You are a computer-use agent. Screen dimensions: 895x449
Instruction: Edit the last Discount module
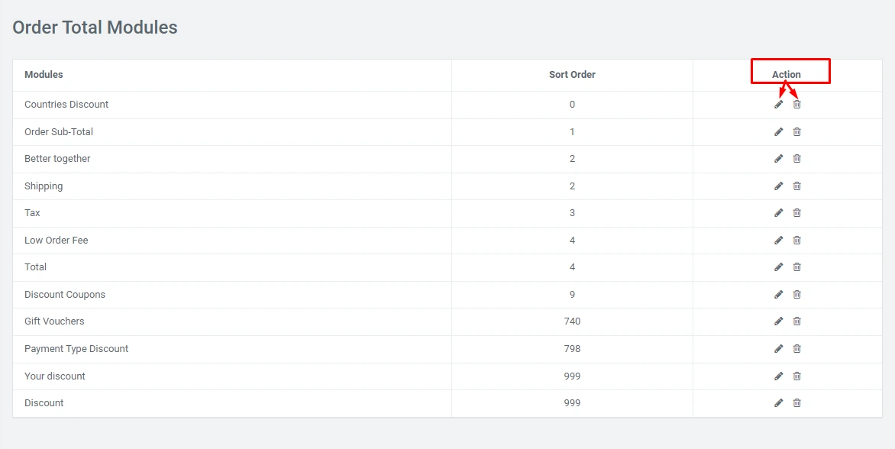[778, 403]
